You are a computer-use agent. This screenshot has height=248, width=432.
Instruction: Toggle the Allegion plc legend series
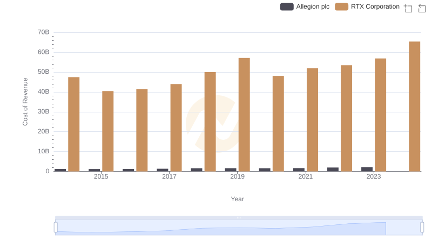point(305,6)
